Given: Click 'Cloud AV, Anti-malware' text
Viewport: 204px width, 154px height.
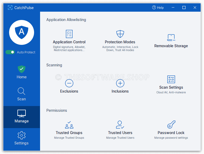Looking at the screenshot, I should tap(171, 92).
